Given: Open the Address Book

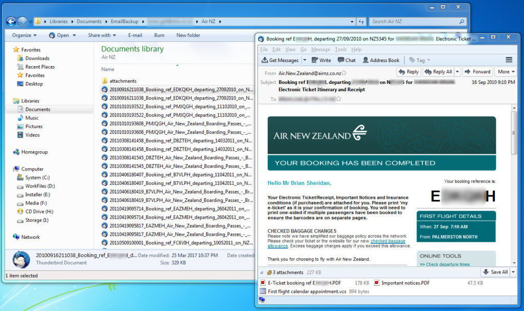Looking at the screenshot, I should tap(381, 60).
